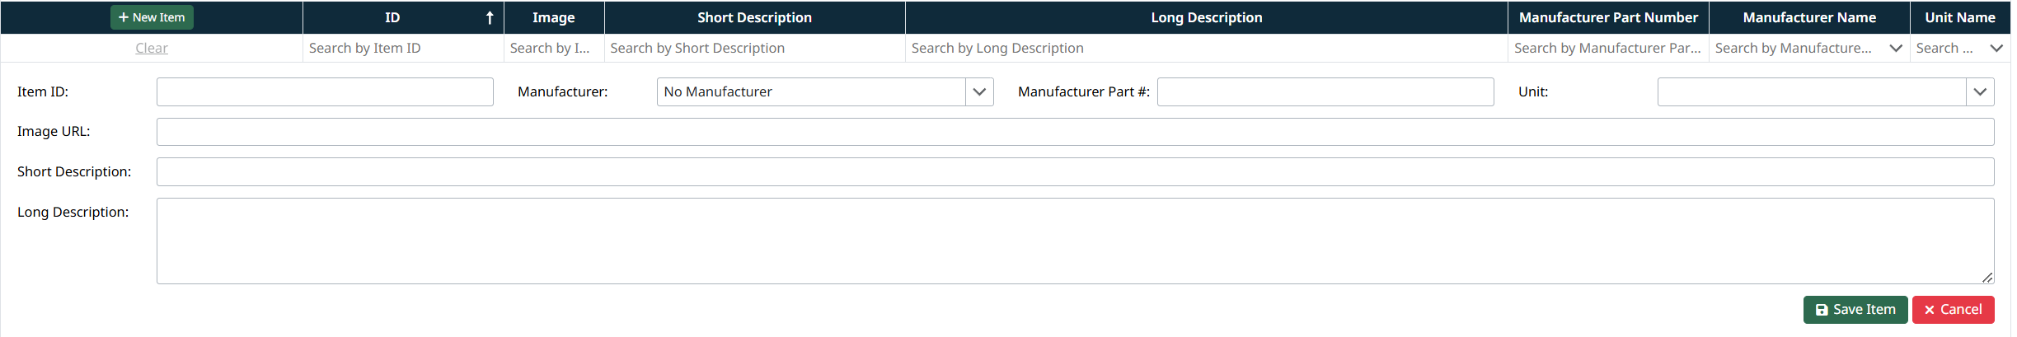Click the Search by Long Description filter

click(1205, 48)
